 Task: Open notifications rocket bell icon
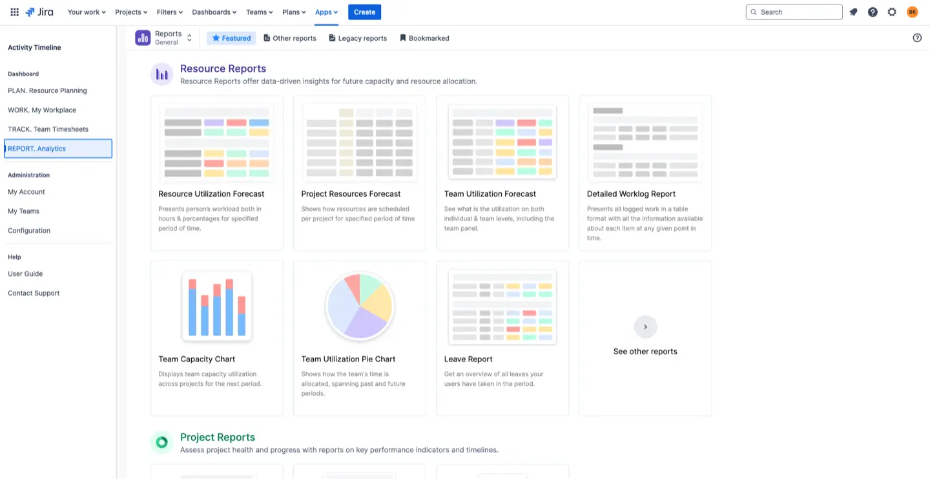coord(853,12)
